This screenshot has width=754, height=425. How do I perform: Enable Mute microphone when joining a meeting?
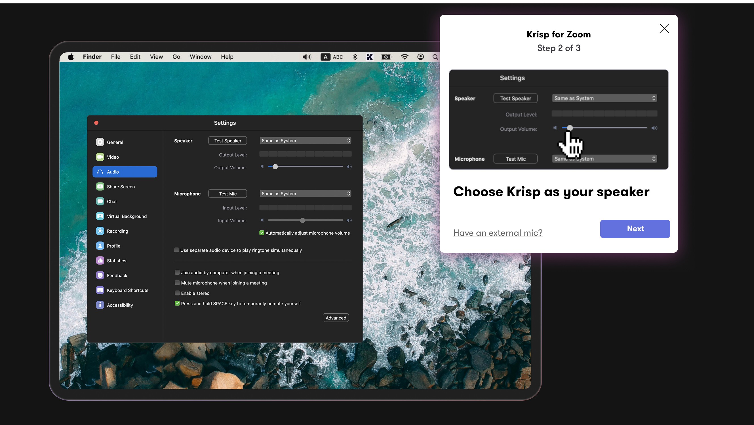(x=177, y=283)
